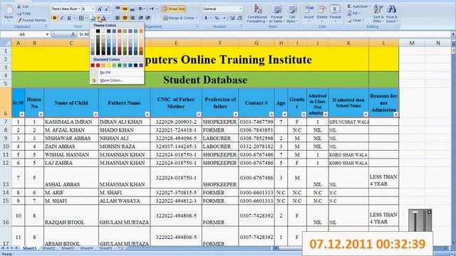Click the Copy icon
The width and height of the screenshot is (456, 256).
(x=19, y=13)
